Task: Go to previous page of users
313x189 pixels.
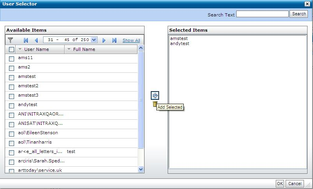Action: click(x=36, y=40)
